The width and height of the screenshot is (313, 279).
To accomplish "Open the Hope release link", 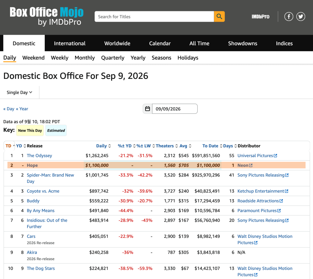I will pyautogui.click(x=32, y=165).
